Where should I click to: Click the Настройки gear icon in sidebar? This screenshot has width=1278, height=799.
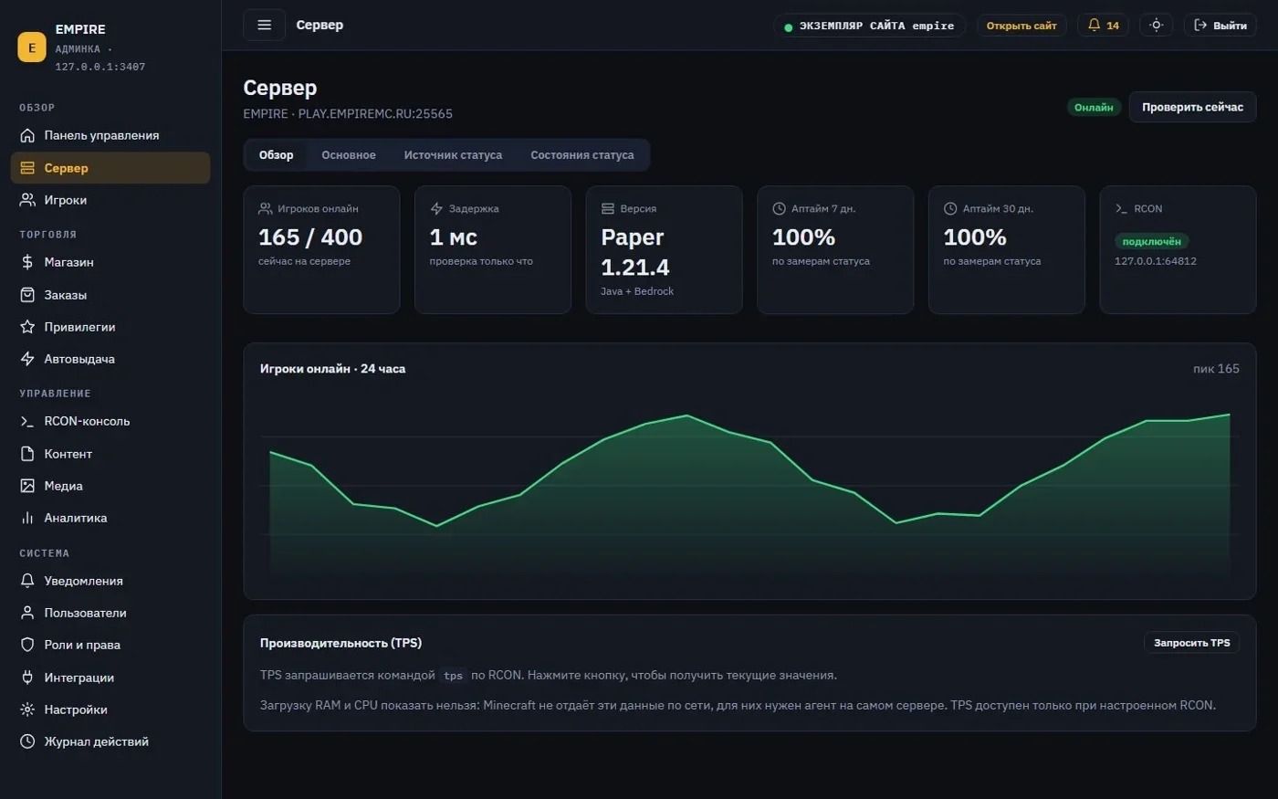[x=27, y=710]
